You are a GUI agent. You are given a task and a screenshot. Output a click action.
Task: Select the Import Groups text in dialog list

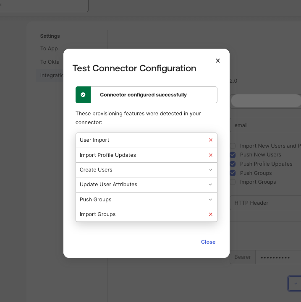click(97, 214)
